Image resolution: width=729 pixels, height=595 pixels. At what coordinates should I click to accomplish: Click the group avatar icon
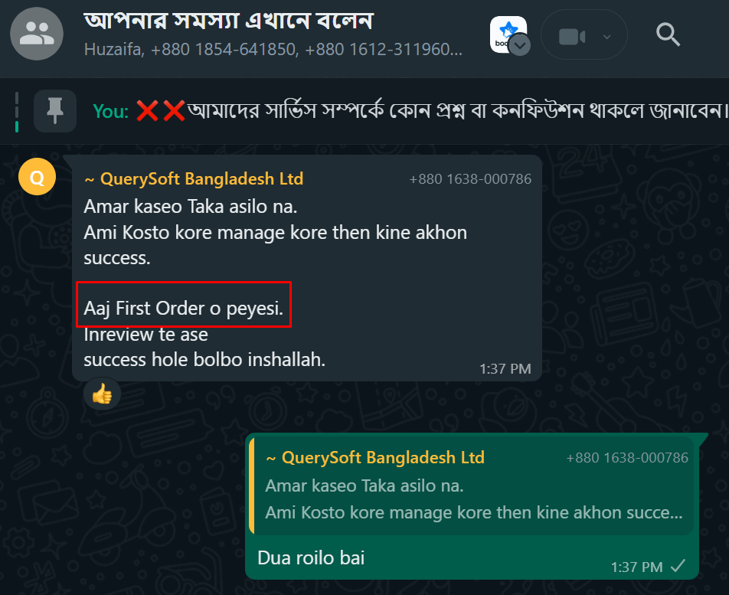pyautogui.click(x=37, y=34)
